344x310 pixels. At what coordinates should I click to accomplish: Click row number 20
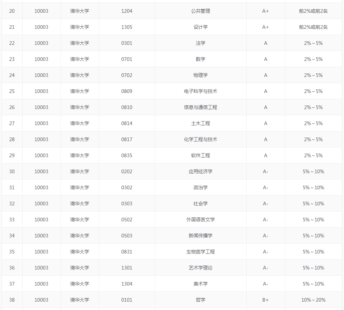coord(12,11)
